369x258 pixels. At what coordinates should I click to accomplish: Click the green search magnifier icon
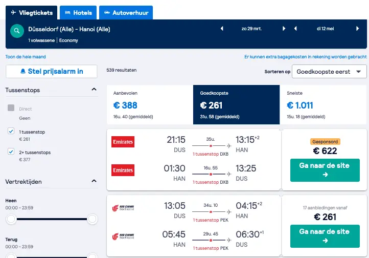17,31
